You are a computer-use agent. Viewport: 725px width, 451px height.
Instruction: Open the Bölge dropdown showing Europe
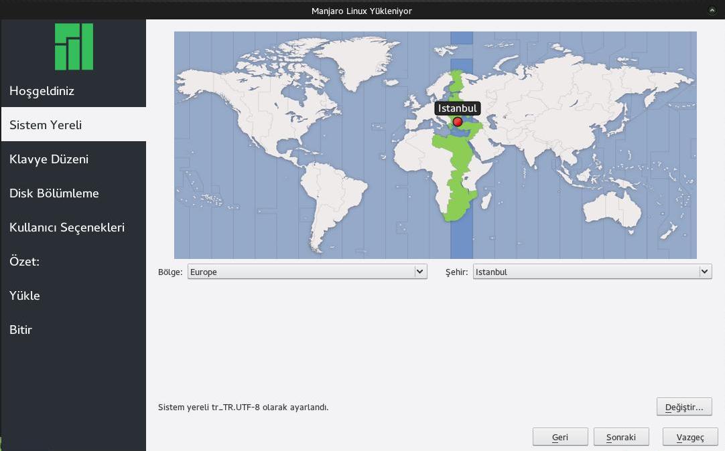point(307,272)
